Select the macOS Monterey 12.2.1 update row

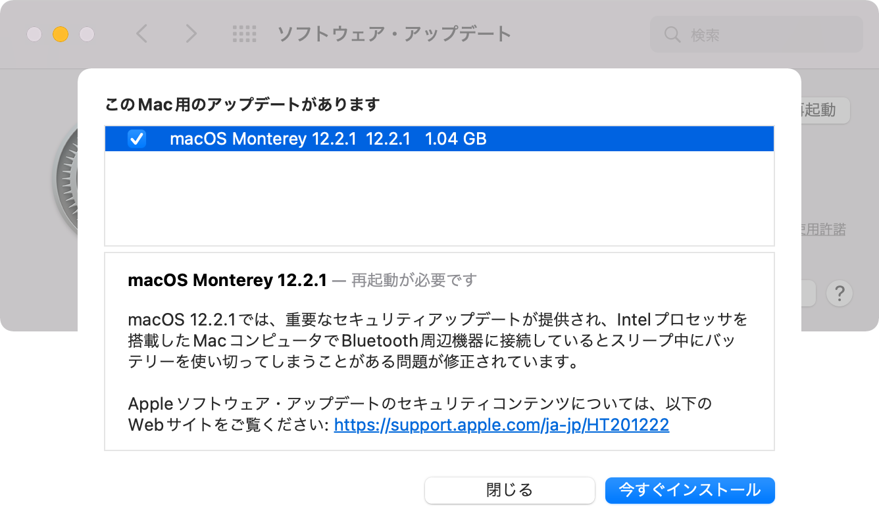439,139
